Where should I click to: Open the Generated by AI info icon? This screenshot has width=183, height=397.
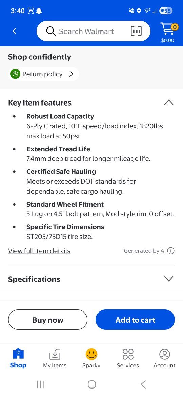171,251
